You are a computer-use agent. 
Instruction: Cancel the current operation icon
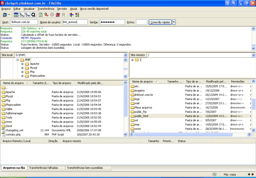click(52, 15)
